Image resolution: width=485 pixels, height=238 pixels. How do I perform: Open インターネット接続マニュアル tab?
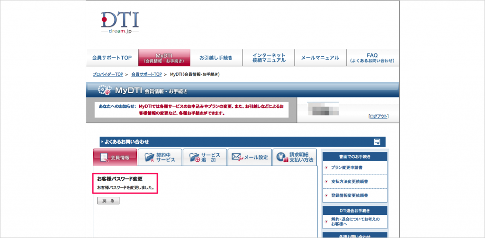pos(269,58)
